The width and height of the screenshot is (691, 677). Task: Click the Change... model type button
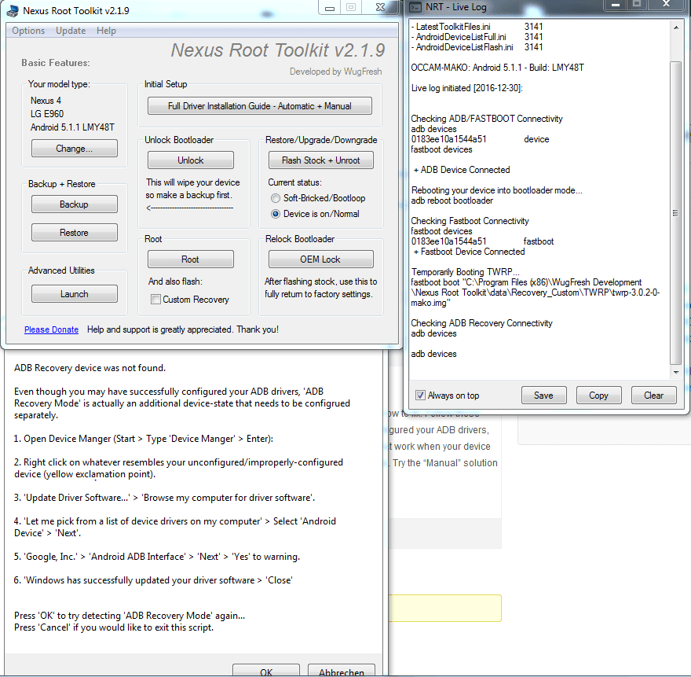click(74, 149)
